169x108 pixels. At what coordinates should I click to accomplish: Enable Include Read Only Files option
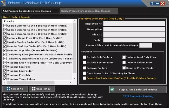click(124, 57)
